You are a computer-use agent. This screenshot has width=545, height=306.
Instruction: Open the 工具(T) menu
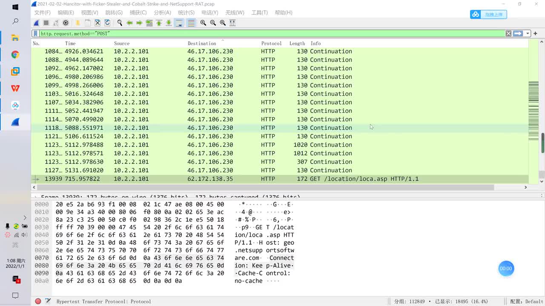point(259,13)
